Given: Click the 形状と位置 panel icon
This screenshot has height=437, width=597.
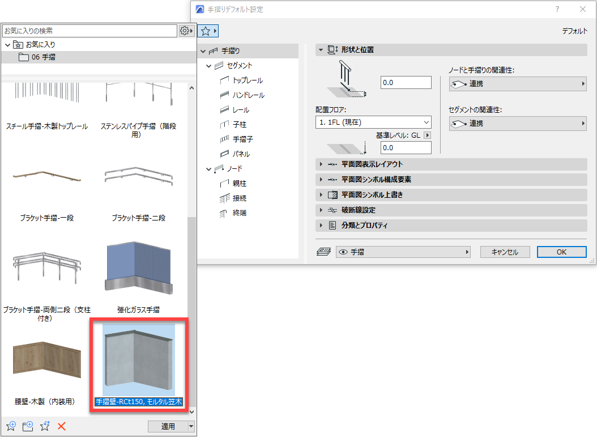Looking at the screenshot, I should 332,49.
